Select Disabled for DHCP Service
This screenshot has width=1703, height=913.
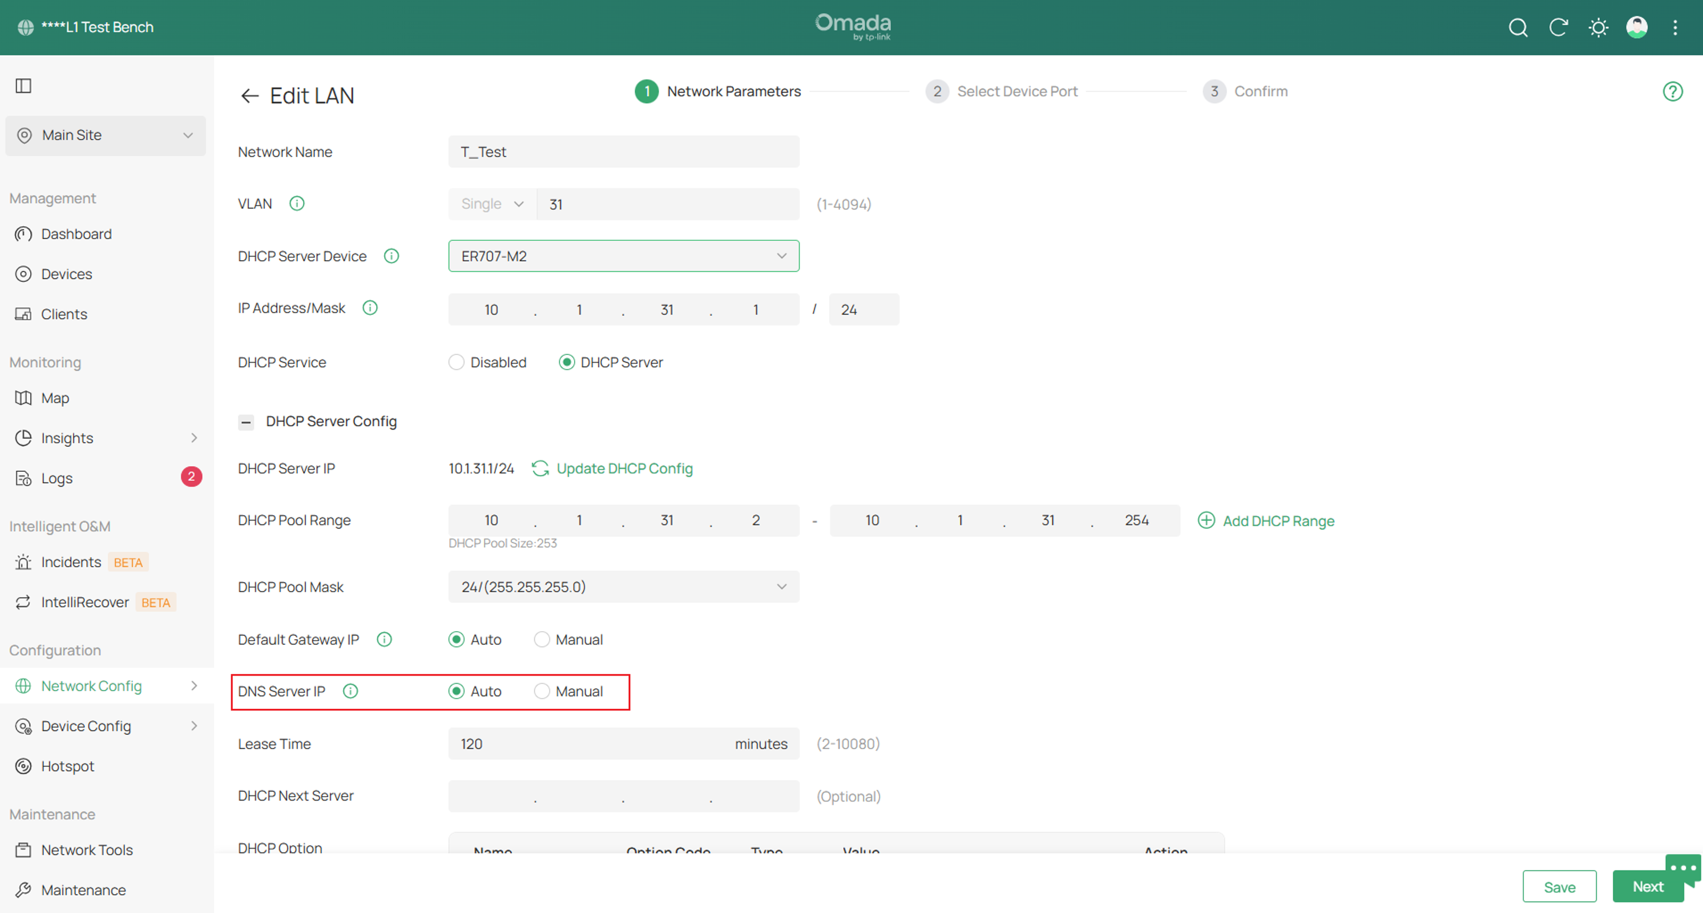[x=456, y=362]
